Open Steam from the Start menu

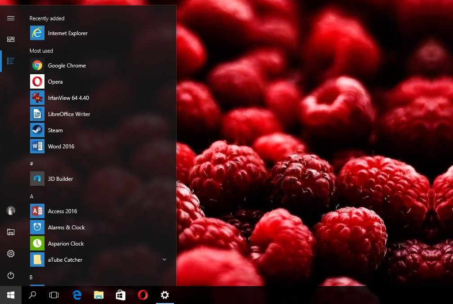click(x=55, y=130)
